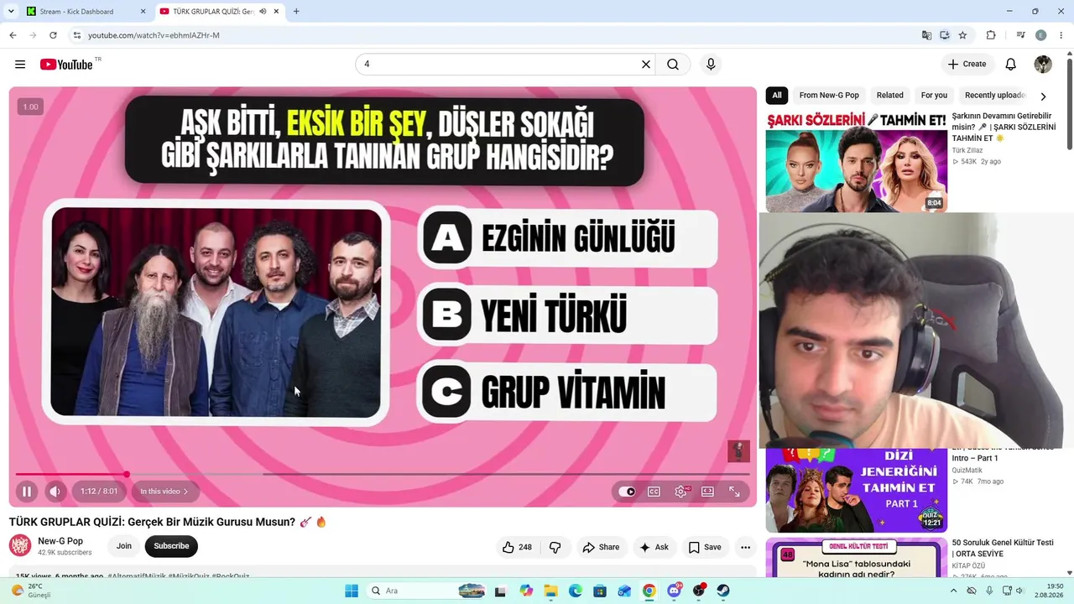Open the '50 Soruluk Genel Kültür Testi' video title
This screenshot has width=1074, height=604.
(1003, 549)
